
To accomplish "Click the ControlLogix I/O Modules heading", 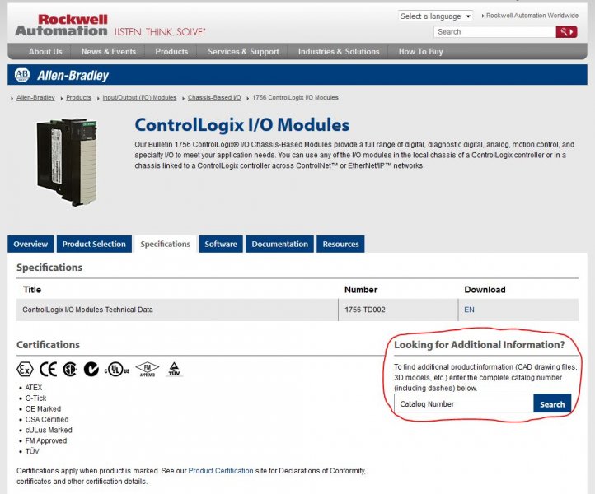I will click(242, 124).
